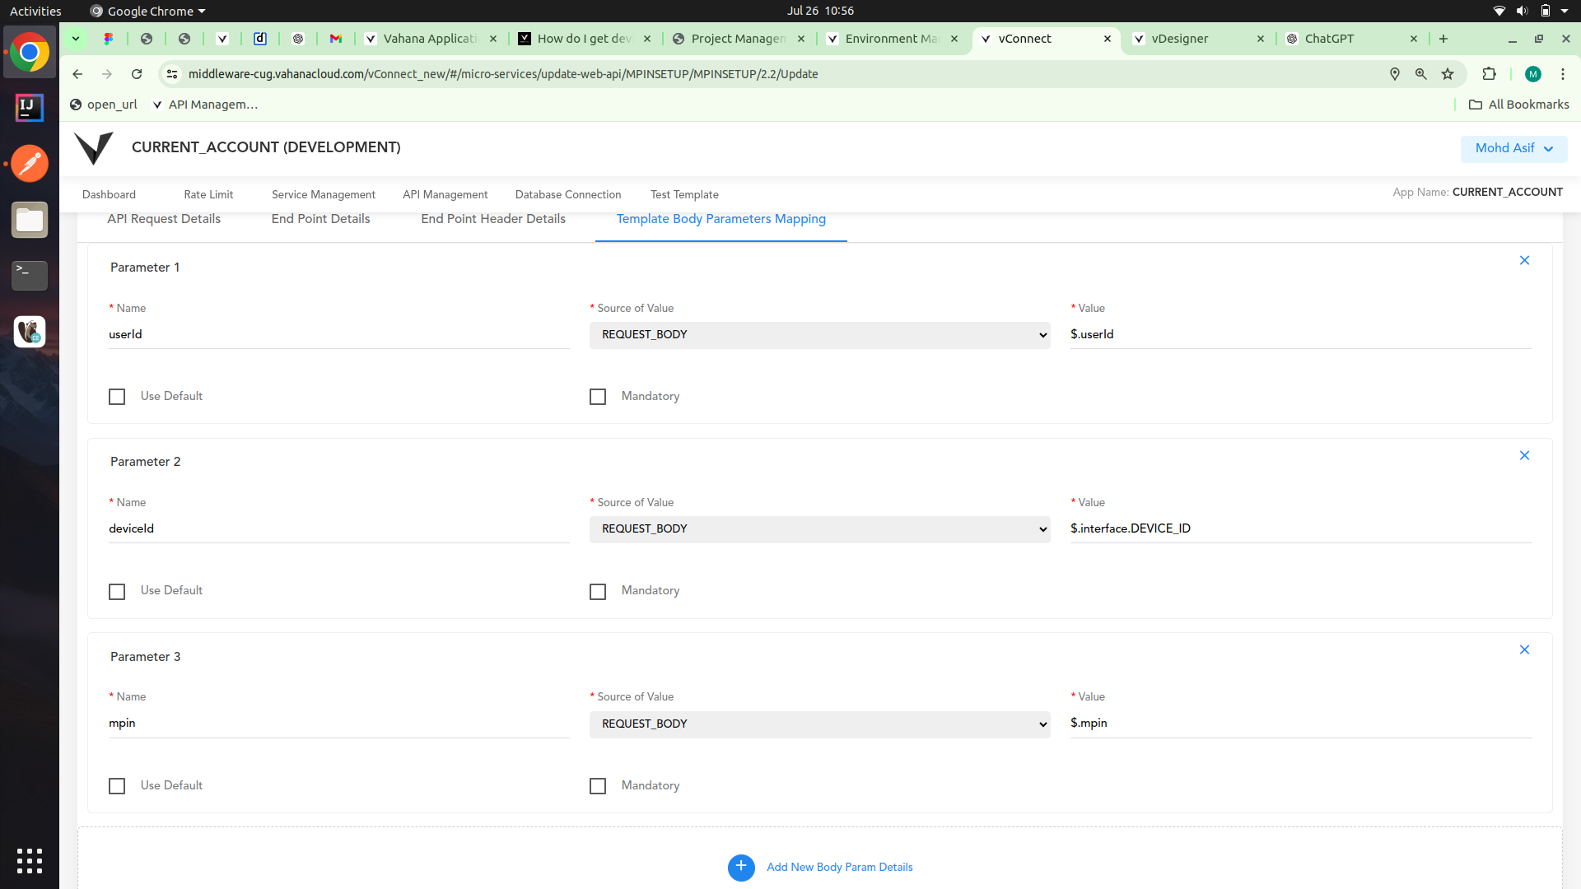Viewport: 1581px width, 889px height.
Task: Enable Use Default for Parameter 1
Action: pyautogui.click(x=117, y=397)
